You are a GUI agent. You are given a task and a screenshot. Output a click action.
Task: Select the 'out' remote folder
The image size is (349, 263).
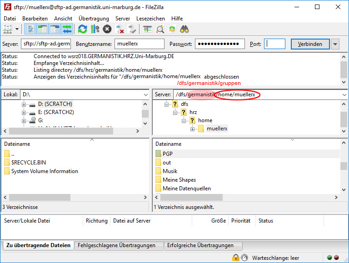click(167, 163)
